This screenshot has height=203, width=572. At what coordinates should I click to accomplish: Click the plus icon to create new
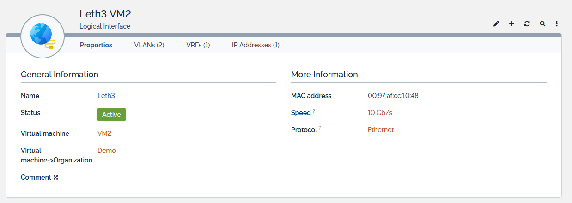(511, 23)
